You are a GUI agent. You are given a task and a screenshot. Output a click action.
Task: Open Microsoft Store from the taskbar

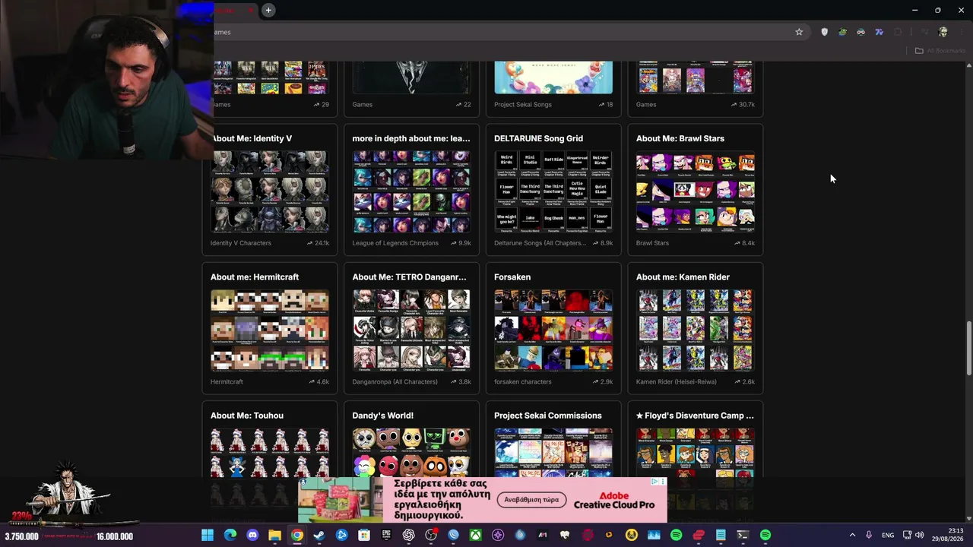pyautogui.click(x=364, y=536)
